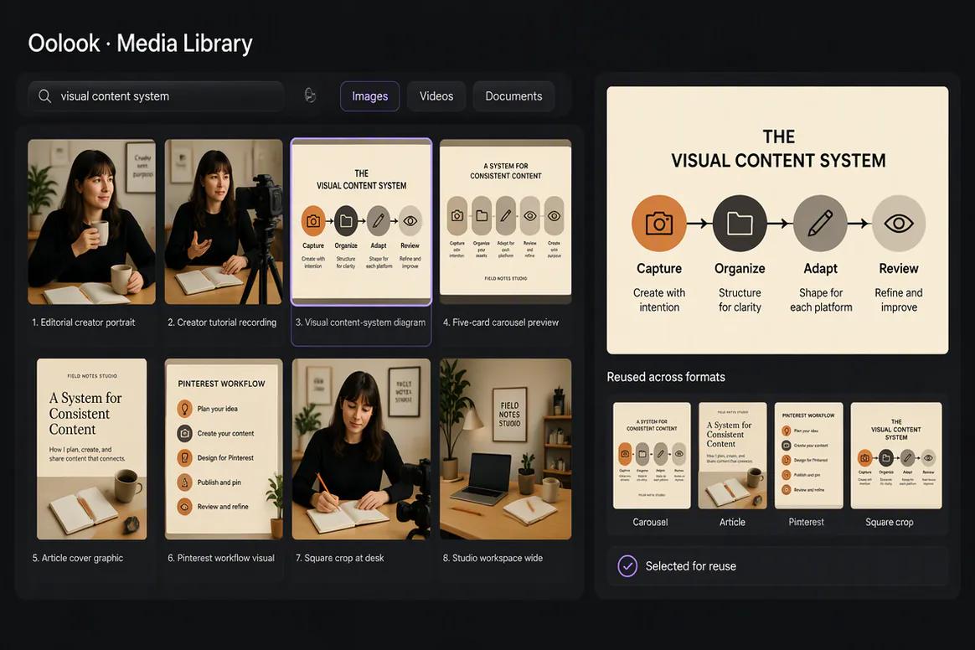The image size is (975, 650).
Task: Open the Videos tab
Action: 436,96
